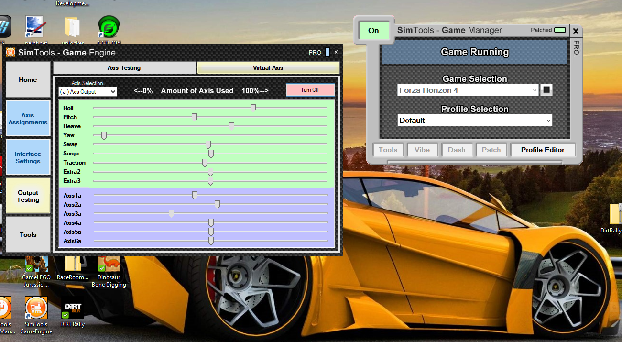Click the Profile Editor button
Viewport: 622px width, 342px height.
click(x=543, y=150)
